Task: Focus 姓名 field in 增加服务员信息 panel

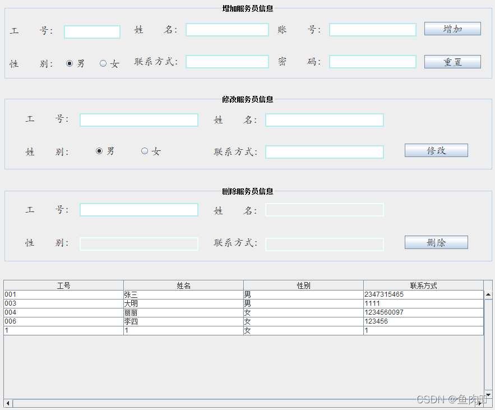Action: coord(227,30)
